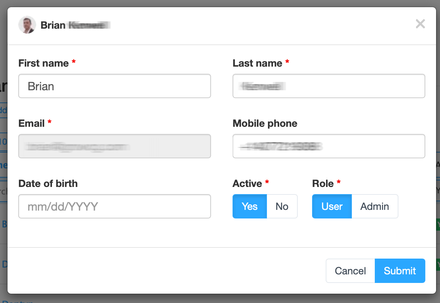Click the Email label

[x=32, y=123]
